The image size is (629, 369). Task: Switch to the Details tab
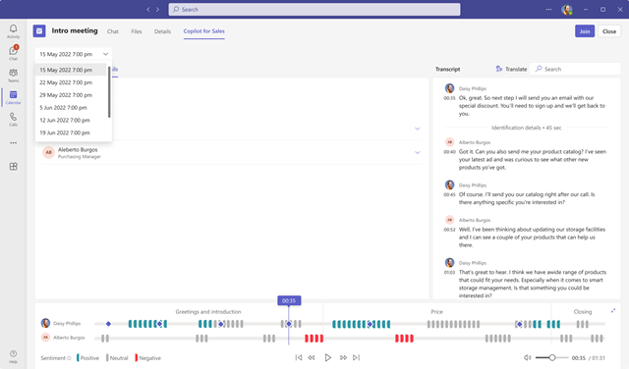[162, 31]
